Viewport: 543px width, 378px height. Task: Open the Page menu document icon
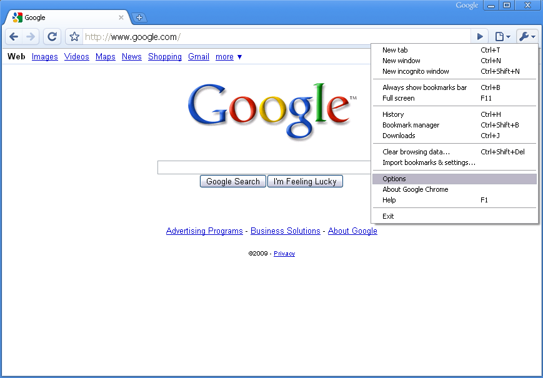coord(502,36)
